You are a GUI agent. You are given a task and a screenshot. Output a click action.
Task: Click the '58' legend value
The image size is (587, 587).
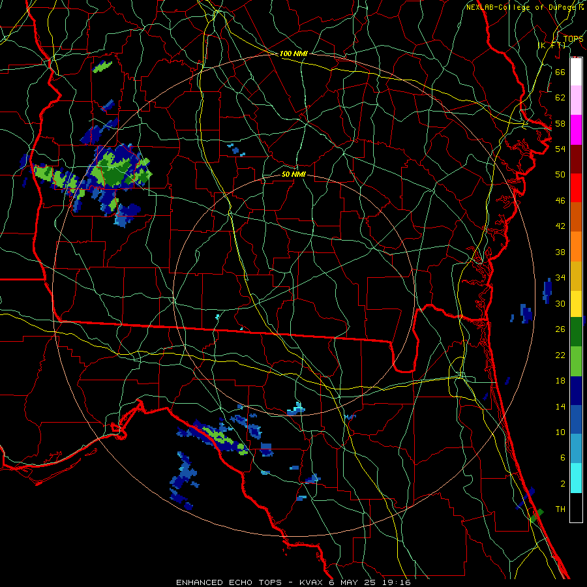(x=560, y=123)
